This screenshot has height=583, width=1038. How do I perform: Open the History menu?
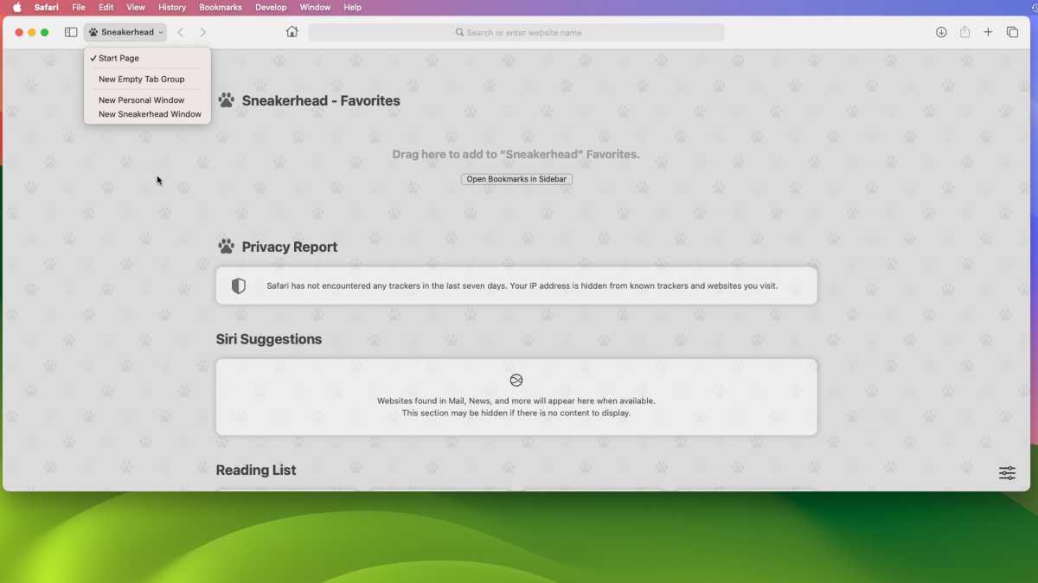click(x=172, y=7)
